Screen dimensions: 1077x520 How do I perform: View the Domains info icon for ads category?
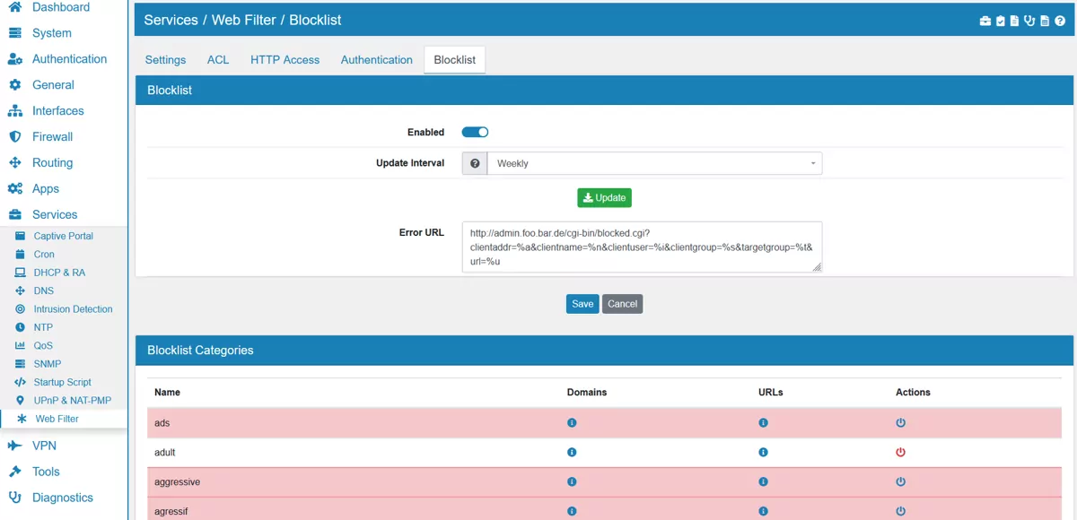(572, 422)
